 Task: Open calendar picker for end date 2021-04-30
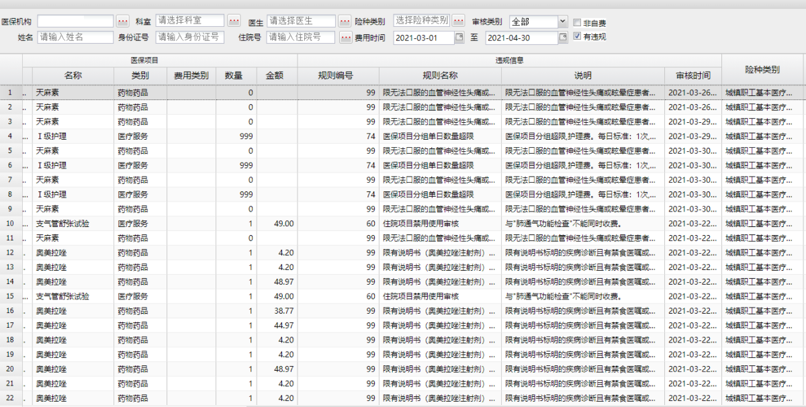tap(562, 38)
